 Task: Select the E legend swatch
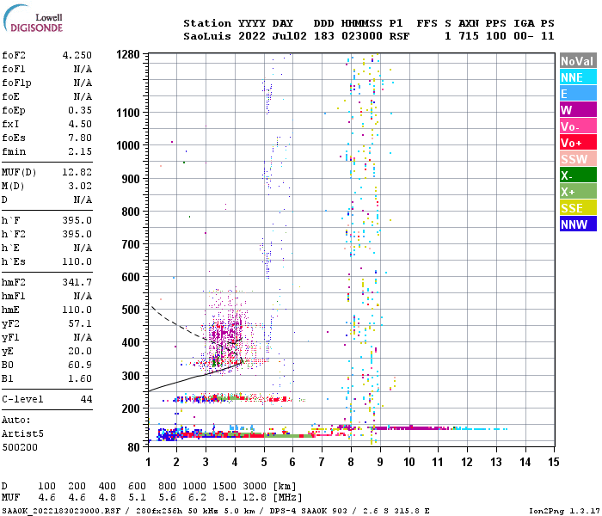click(578, 94)
